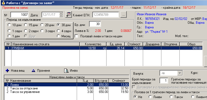
Task: Click Стойност header in goods table
Action: 134,44
